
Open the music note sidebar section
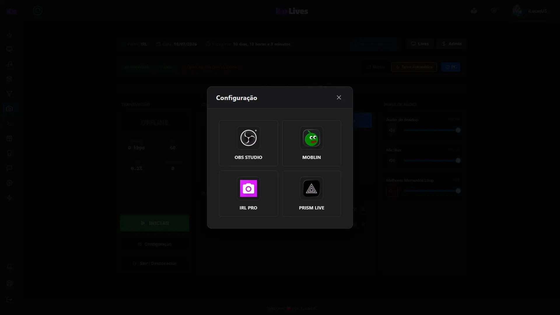[9, 64]
